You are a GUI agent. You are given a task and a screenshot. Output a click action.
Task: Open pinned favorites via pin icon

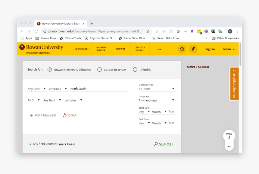tap(193, 49)
